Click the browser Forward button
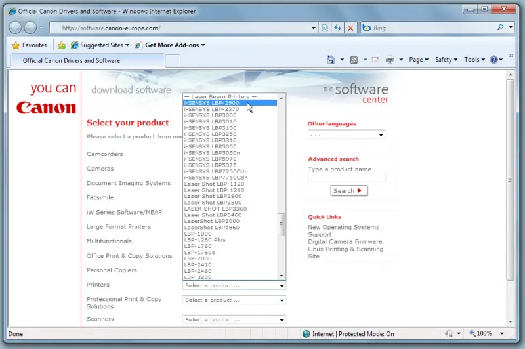This screenshot has height=349, width=525. (30, 28)
